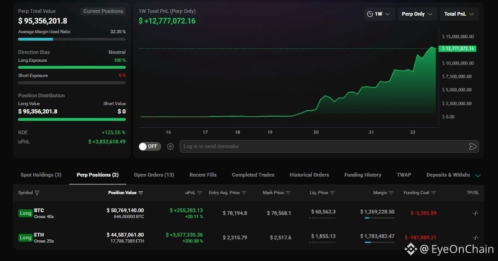Click ETH uPnL $ +3,577,335.36
Screen dimensions: 498x261
[x=184, y=235]
